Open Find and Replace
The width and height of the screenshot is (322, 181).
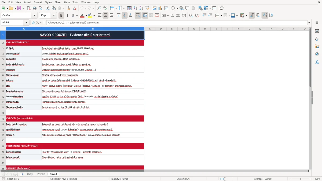tap(99, 8)
